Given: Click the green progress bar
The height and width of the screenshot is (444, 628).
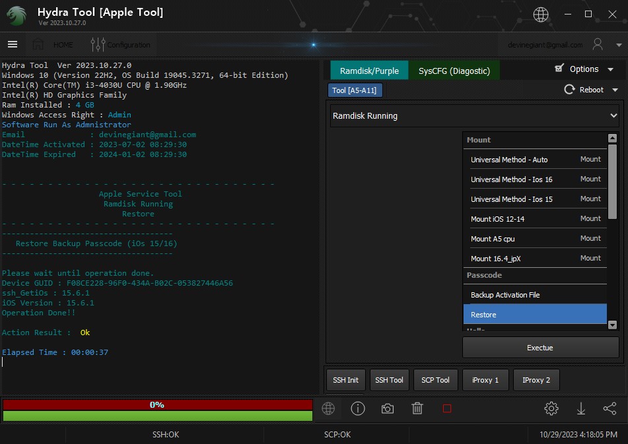Looking at the screenshot, I should [x=157, y=416].
